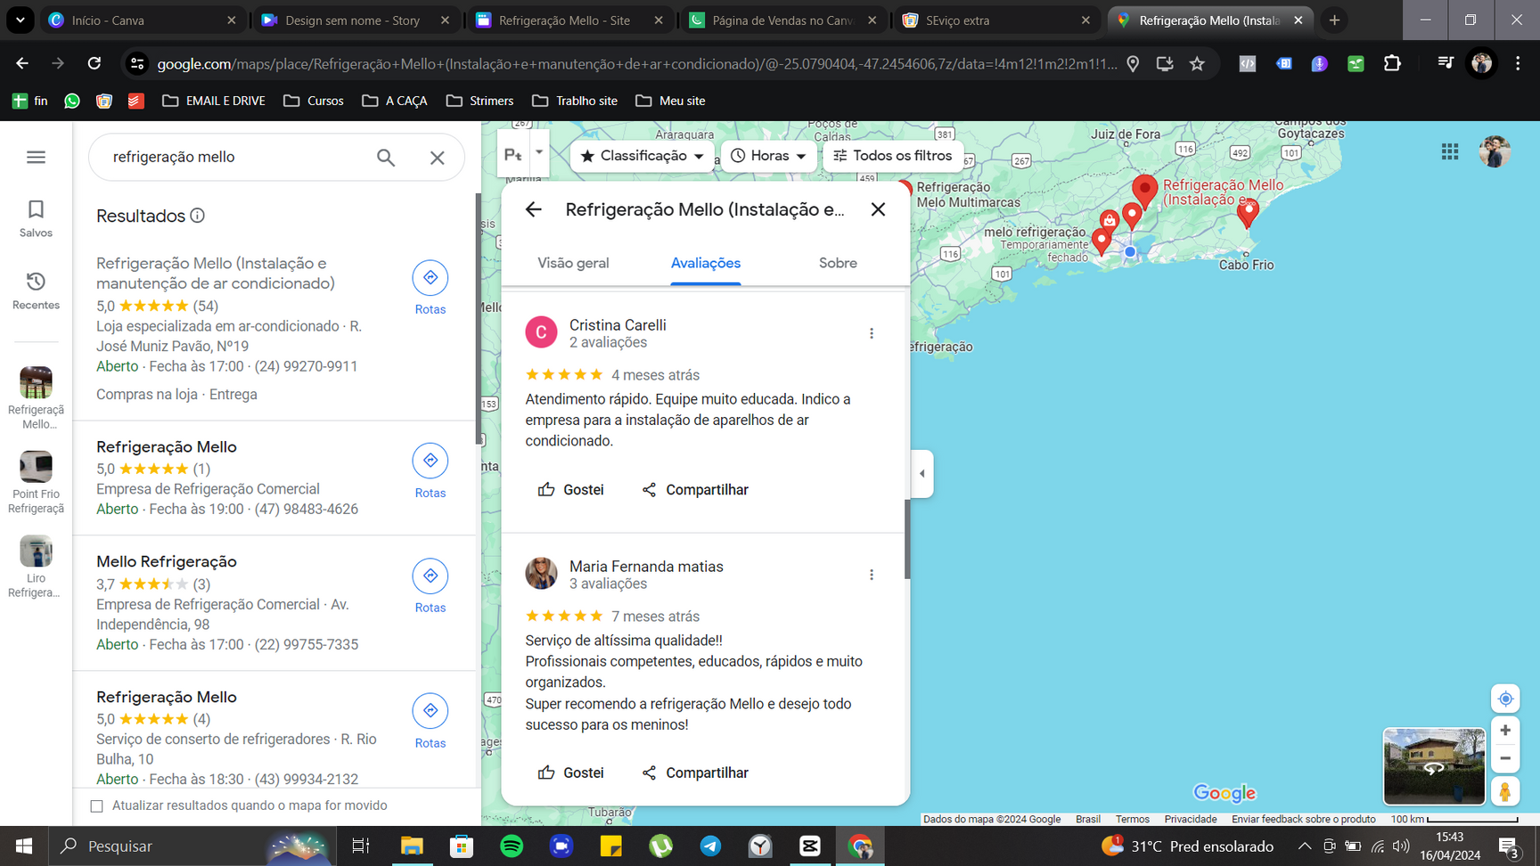This screenshot has height=866, width=1540.
Task: Switch to Avaliações tab
Action: click(x=706, y=263)
